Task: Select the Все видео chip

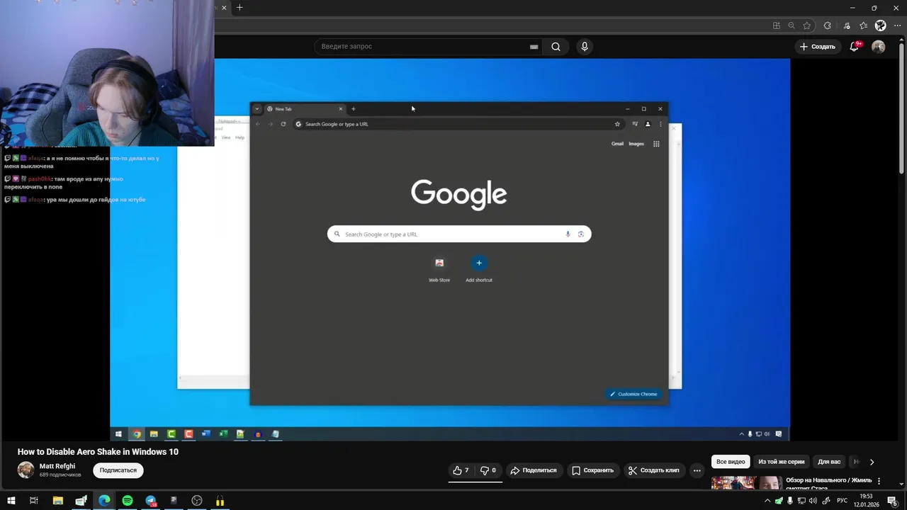Action: 731,462
